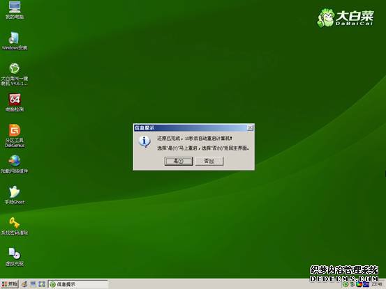Image resolution: width=386 pixels, height=289 pixels.
Task: Close the 信息提示 dialog
Action: 250,127
